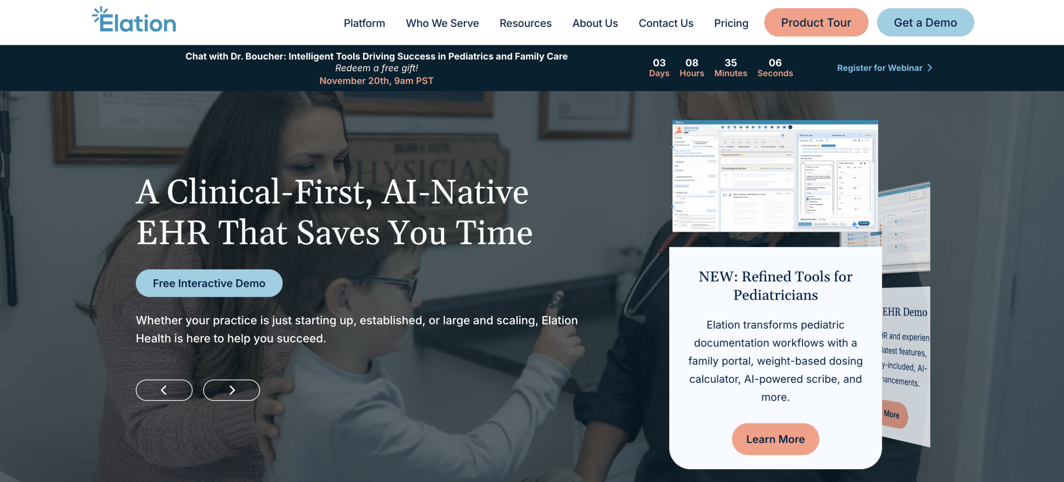Advance to next hero slide arrow
Screen dimensions: 1064x482
tap(232, 390)
